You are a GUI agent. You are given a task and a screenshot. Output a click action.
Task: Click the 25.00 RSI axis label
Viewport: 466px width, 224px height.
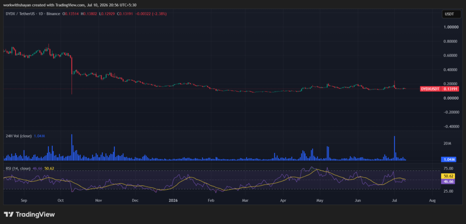[x=448, y=191]
